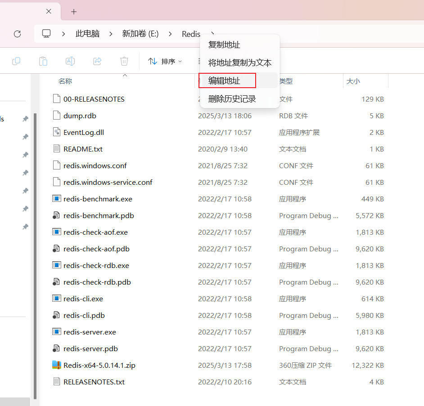Select file name Redis-x64-5.0.14.1.zip
The image size is (424, 406).
(99, 365)
